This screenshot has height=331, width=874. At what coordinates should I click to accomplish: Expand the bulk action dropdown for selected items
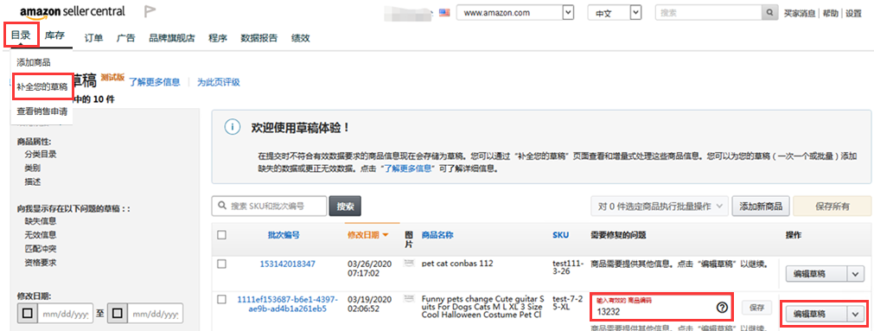(660, 207)
